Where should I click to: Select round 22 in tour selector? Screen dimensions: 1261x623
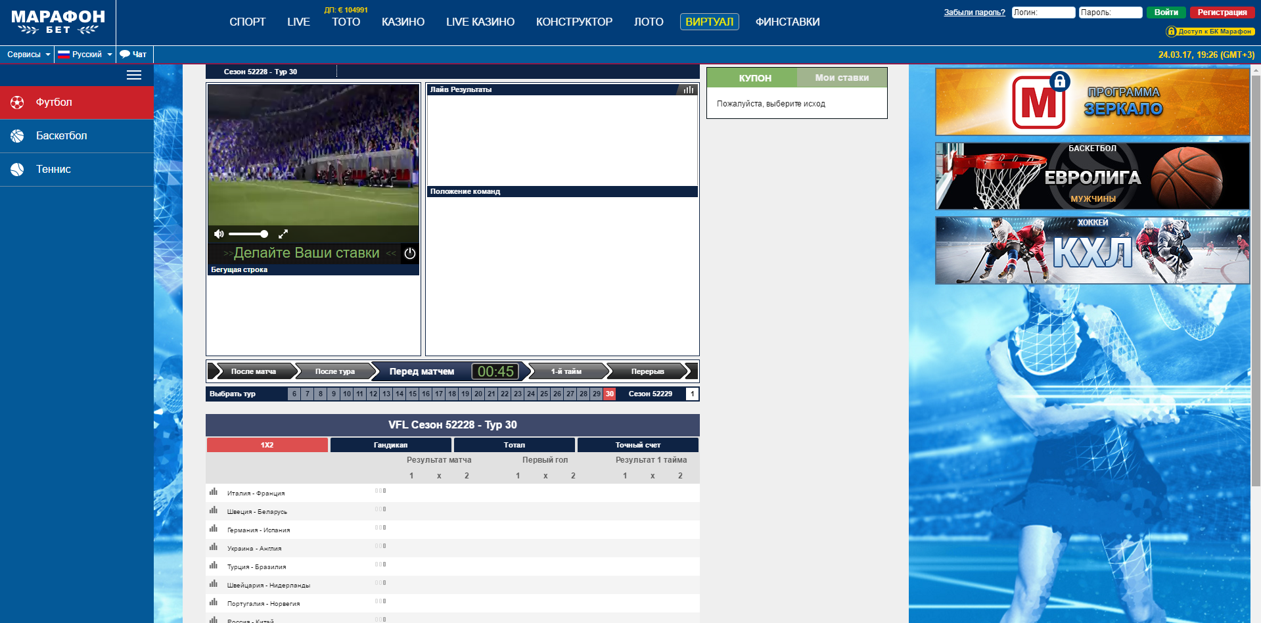click(505, 394)
